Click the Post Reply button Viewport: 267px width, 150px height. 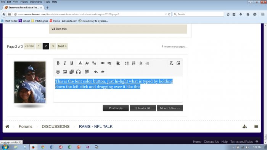point(116,108)
